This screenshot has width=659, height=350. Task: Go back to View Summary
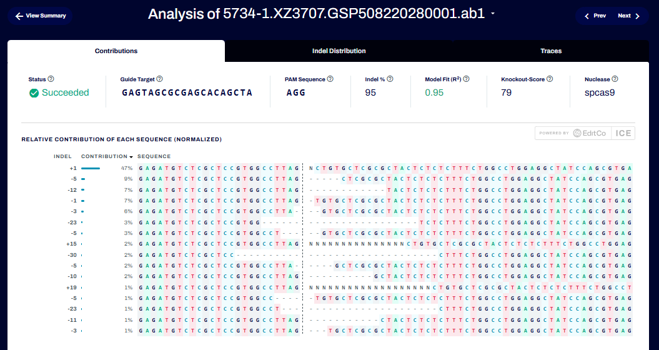[41, 16]
